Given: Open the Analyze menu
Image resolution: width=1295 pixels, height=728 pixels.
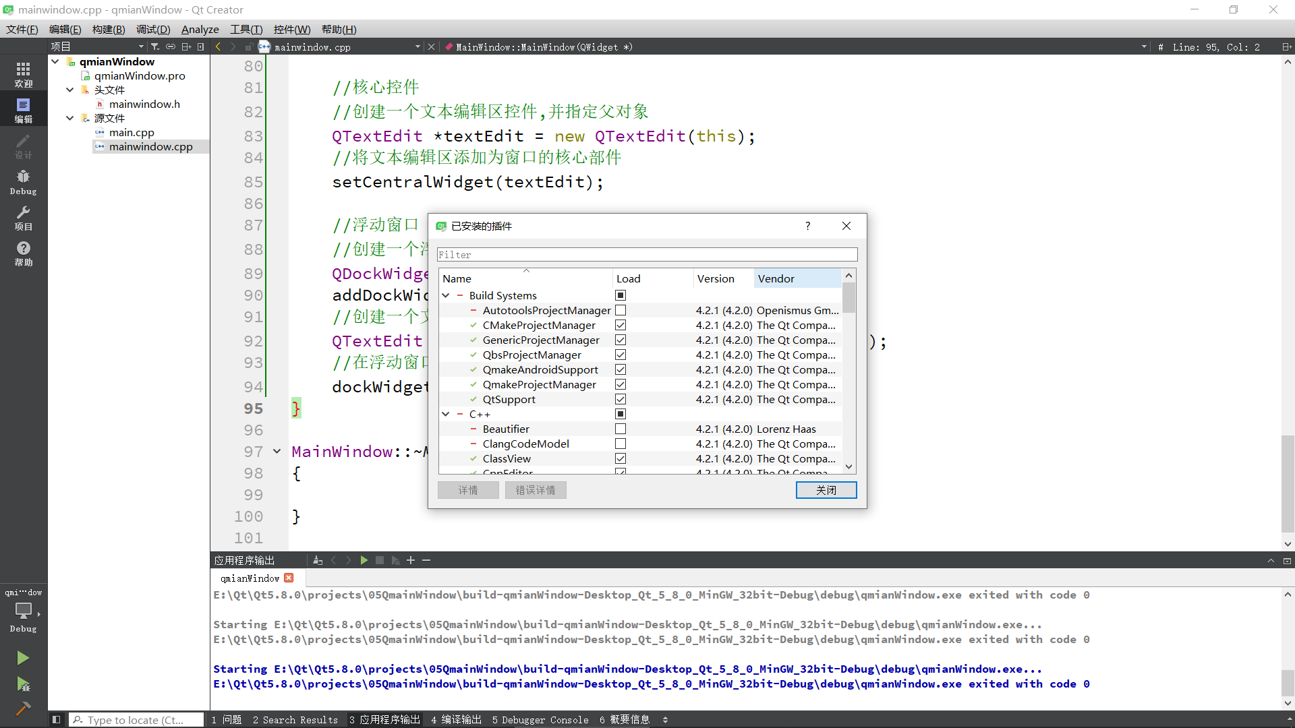Looking at the screenshot, I should (x=200, y=29).
